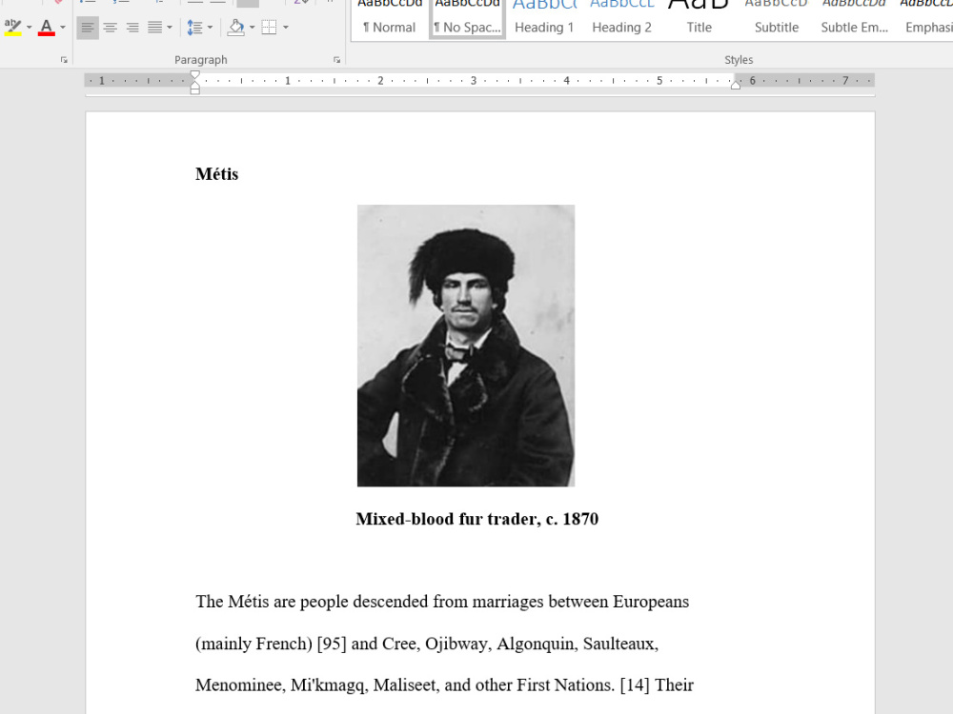Click the borders icon
953x714 pixels.
pos(270,28)
